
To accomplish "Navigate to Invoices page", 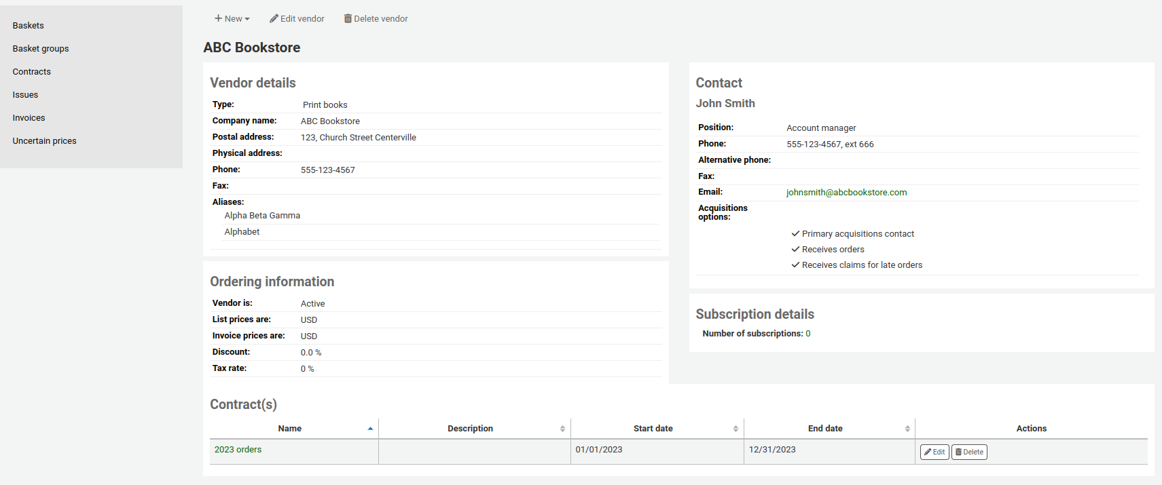I will (x=29, y=118).
